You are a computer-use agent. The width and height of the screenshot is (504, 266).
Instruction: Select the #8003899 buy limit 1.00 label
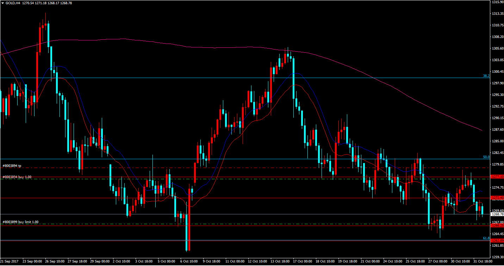(x=20, y=222)
